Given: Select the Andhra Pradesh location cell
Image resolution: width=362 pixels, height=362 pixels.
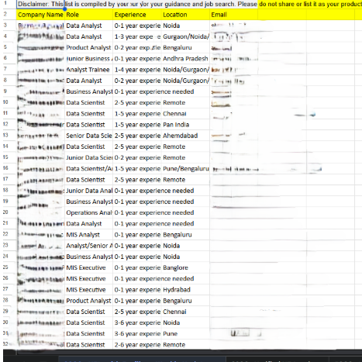Looking at the screenshot, I should (185, 59).
